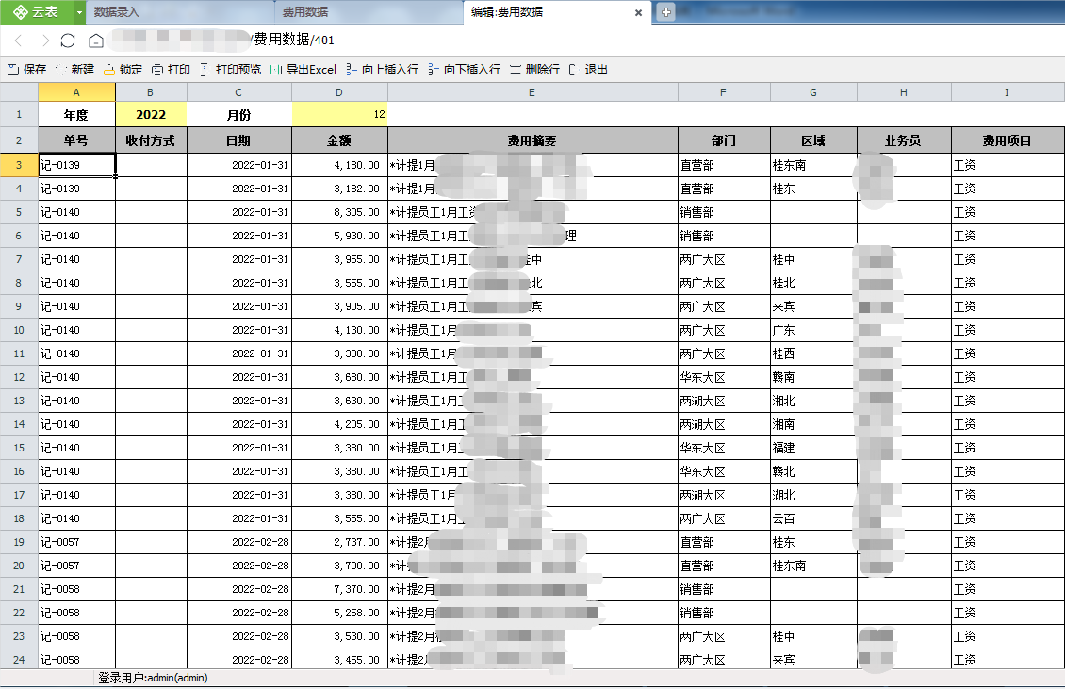Viewport: 1065px width, 689px height.
Task: Click department 两湖大区 in row 13
Action: (x=724, y=401)
